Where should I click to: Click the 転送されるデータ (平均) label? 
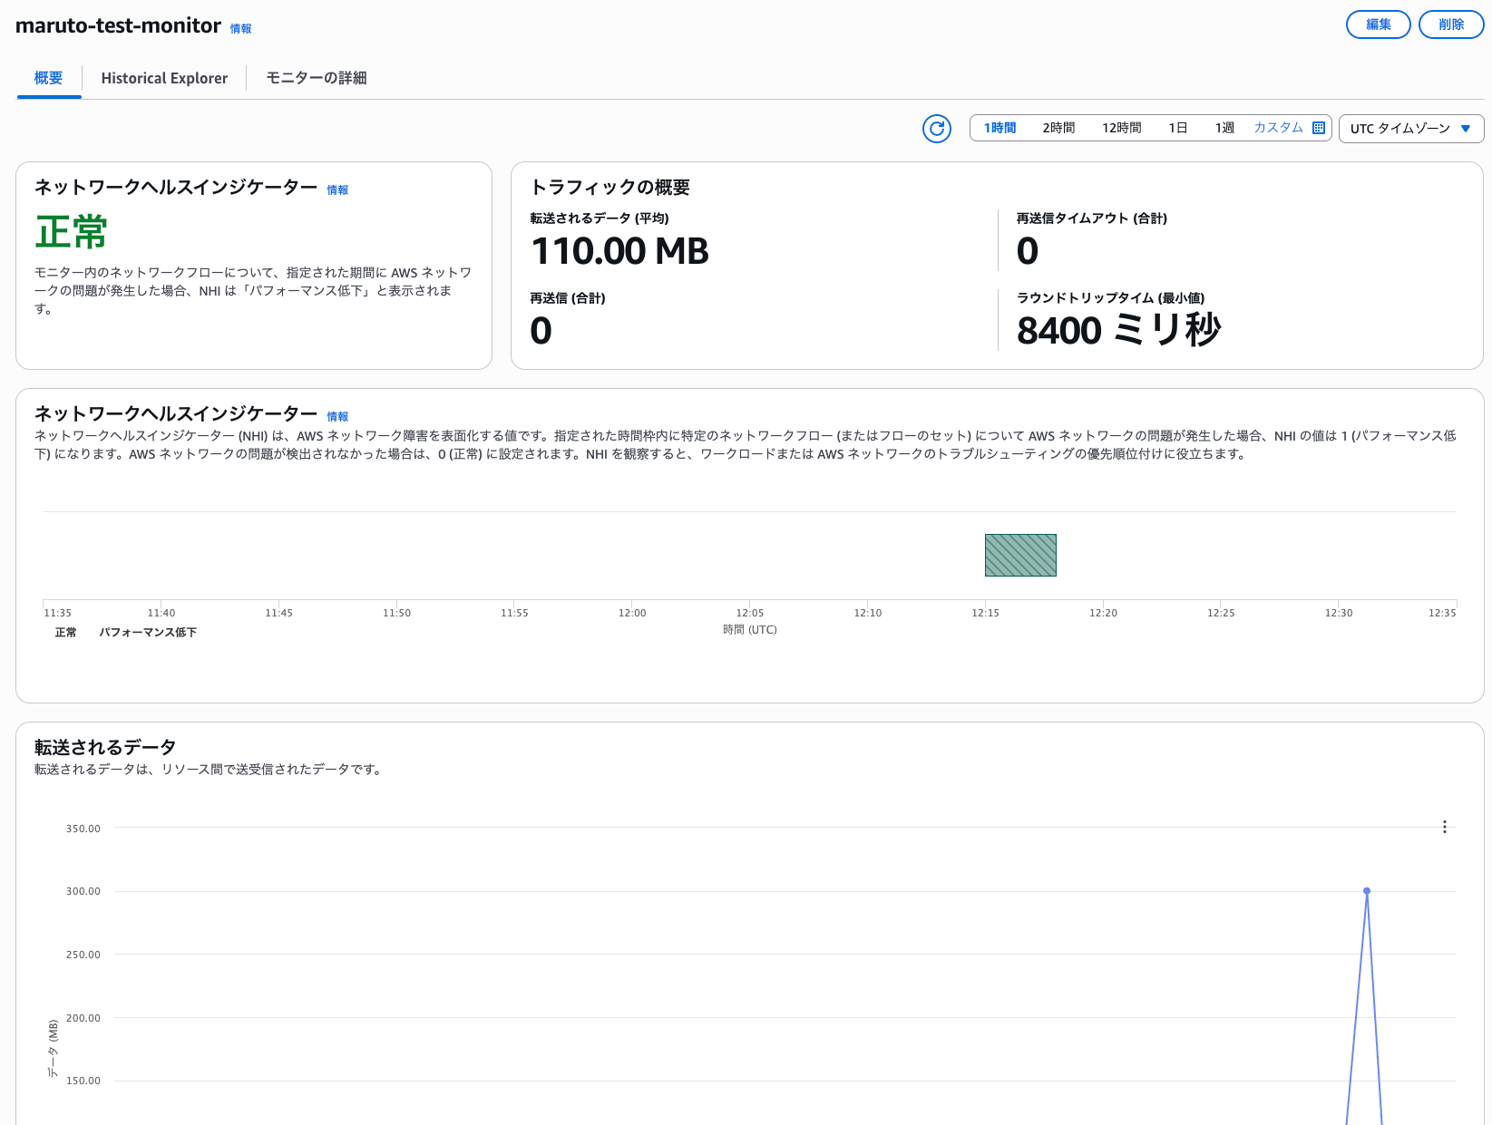(600, 218)
